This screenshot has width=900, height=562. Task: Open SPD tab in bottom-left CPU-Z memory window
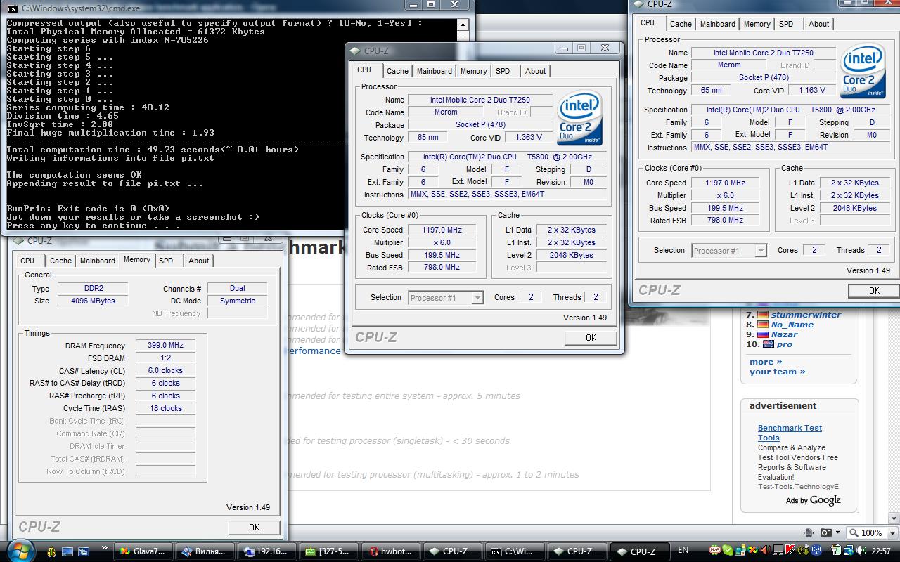[166, 261]
